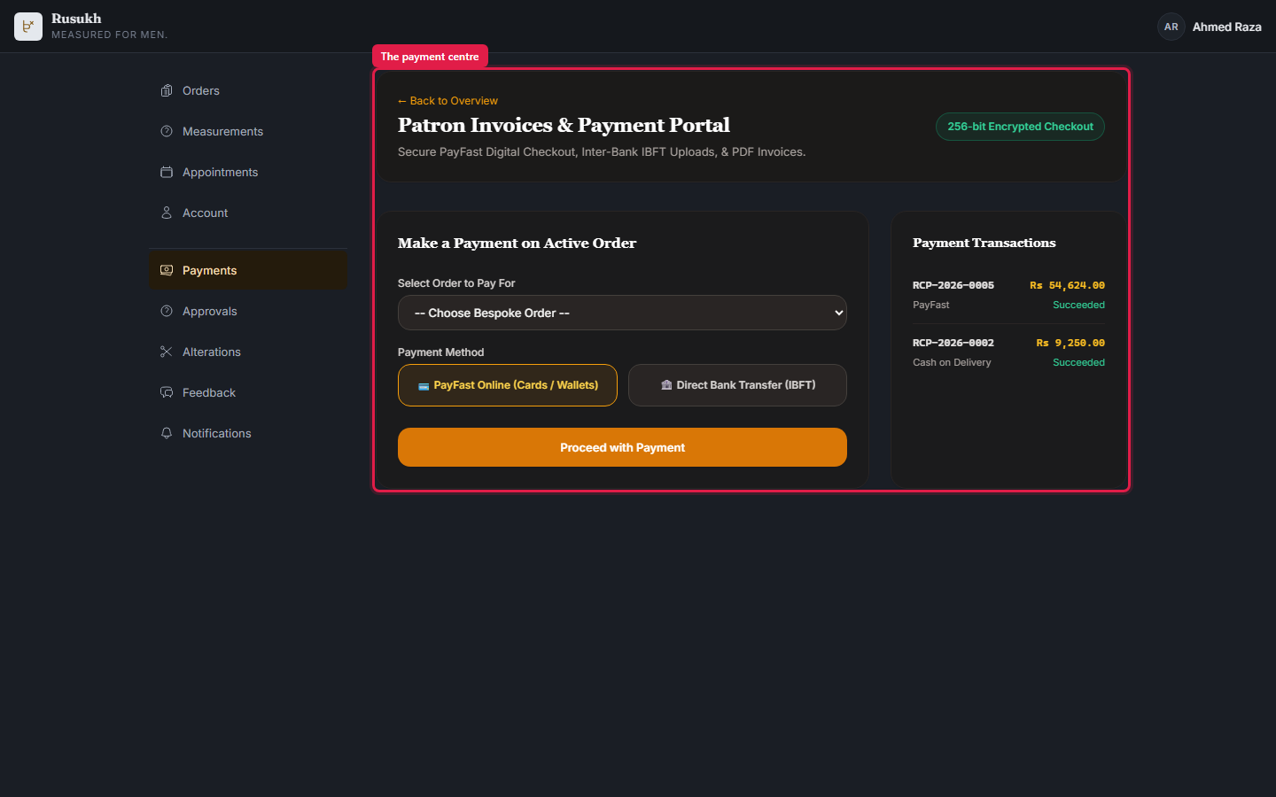Select PayFast Online payment method

point(508,385)
